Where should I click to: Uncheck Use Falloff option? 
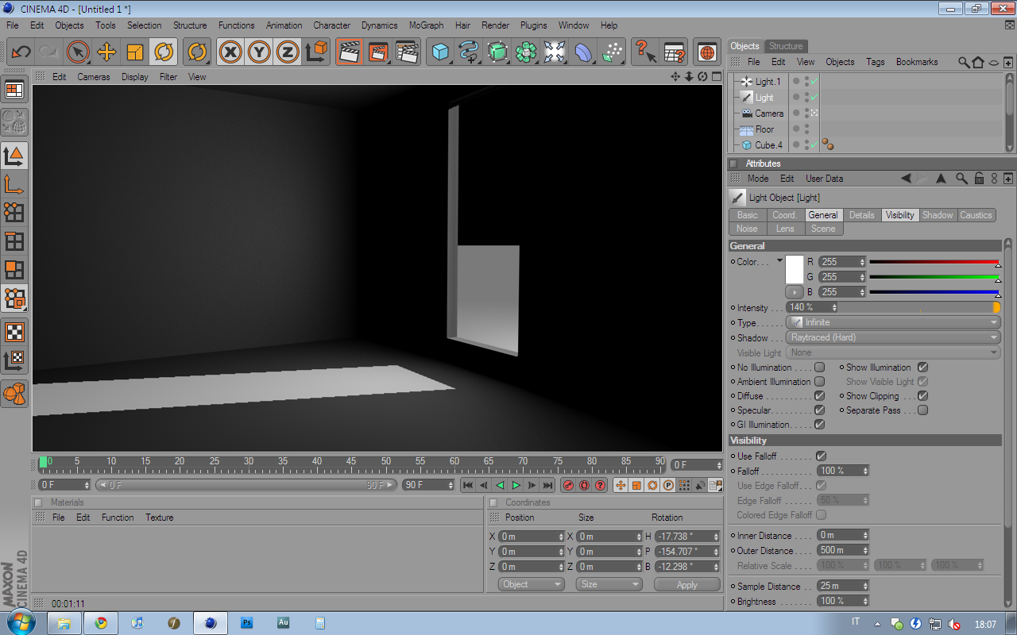(821, 456)
